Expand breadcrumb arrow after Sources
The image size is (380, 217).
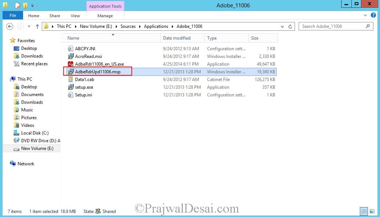point(140,26)
